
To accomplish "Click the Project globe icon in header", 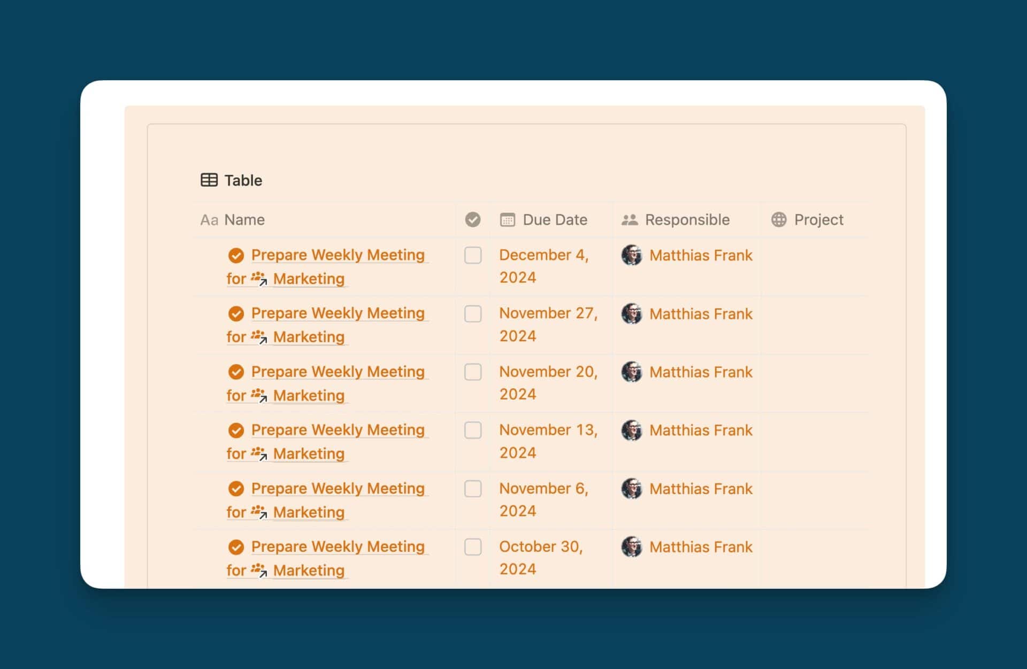I will click(779, 219).
